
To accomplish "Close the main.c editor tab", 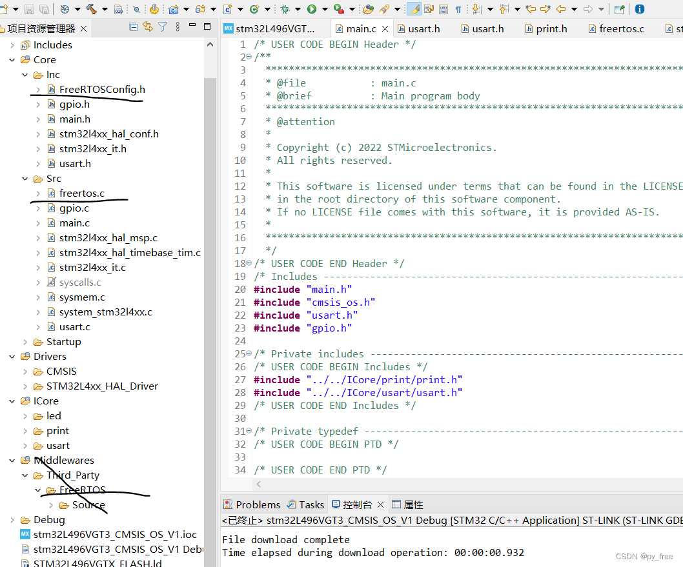I will click(385, 29).
